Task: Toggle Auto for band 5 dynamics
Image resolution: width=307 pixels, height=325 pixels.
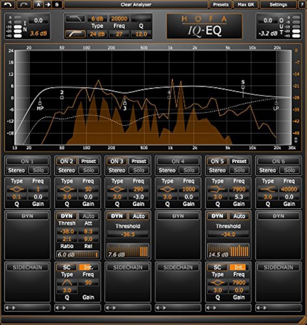Action: [239, 216]
